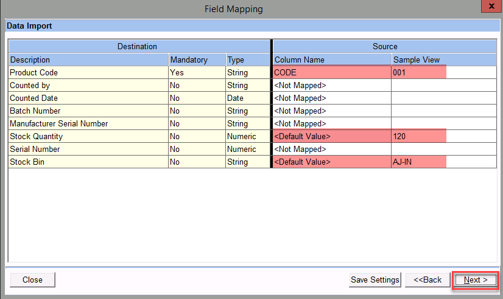
Task: Select Stock Quantity Default Value cell
Action: coord(332,137)
